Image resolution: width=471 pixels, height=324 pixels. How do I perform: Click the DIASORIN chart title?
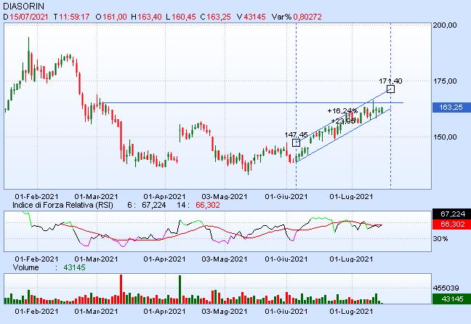click(23, 6)
